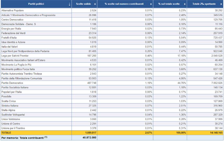Click the 547.426 amount value
The image size is (224, 141).
218,79
